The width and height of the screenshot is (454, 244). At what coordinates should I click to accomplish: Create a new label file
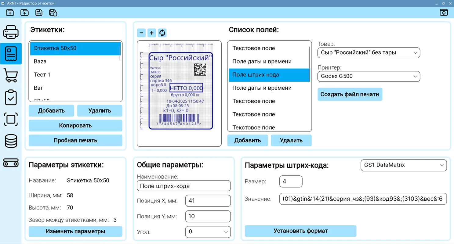[10, 13]
